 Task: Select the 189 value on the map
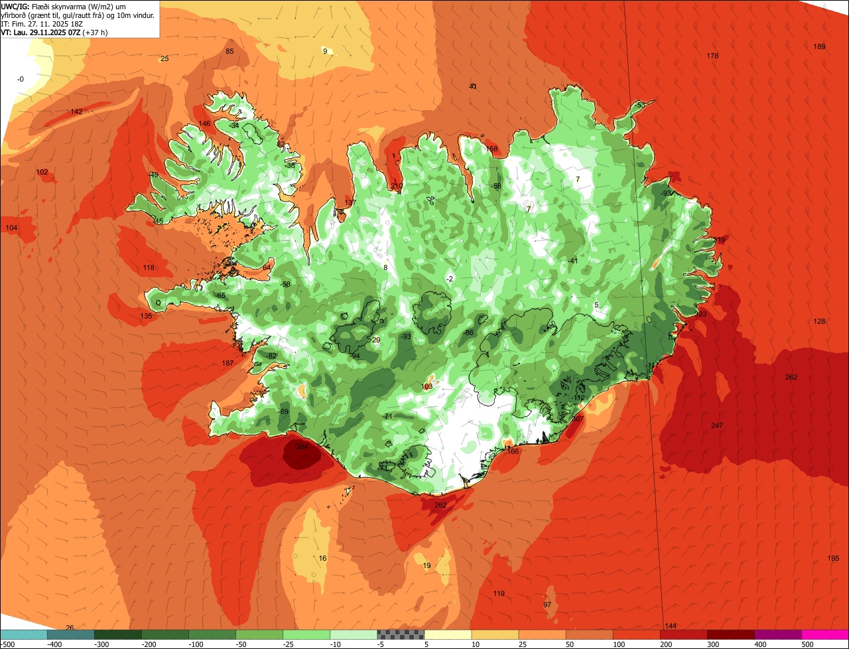(820, 46)
